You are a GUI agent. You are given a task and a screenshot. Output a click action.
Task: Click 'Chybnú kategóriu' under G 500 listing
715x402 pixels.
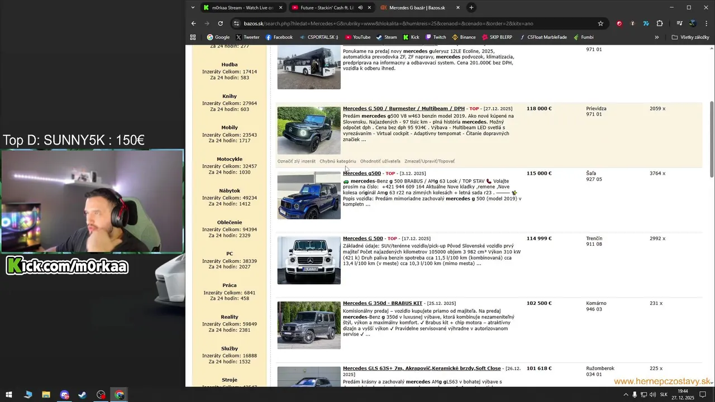click(337, 161)
